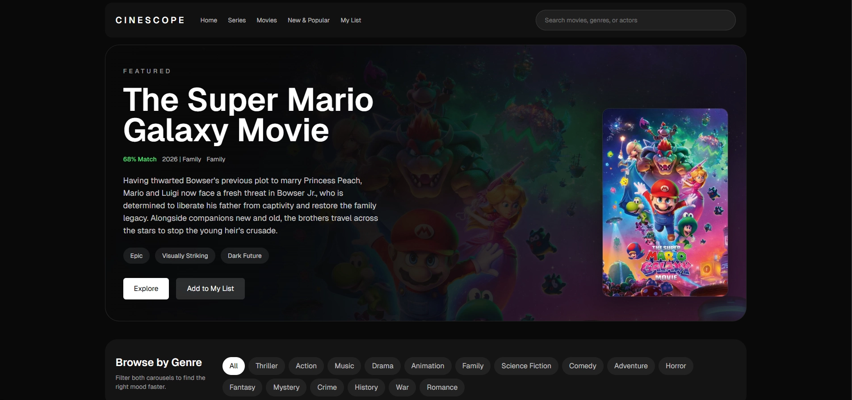
Task: Filter by Mystery genre
Action: tap(286, 387)
